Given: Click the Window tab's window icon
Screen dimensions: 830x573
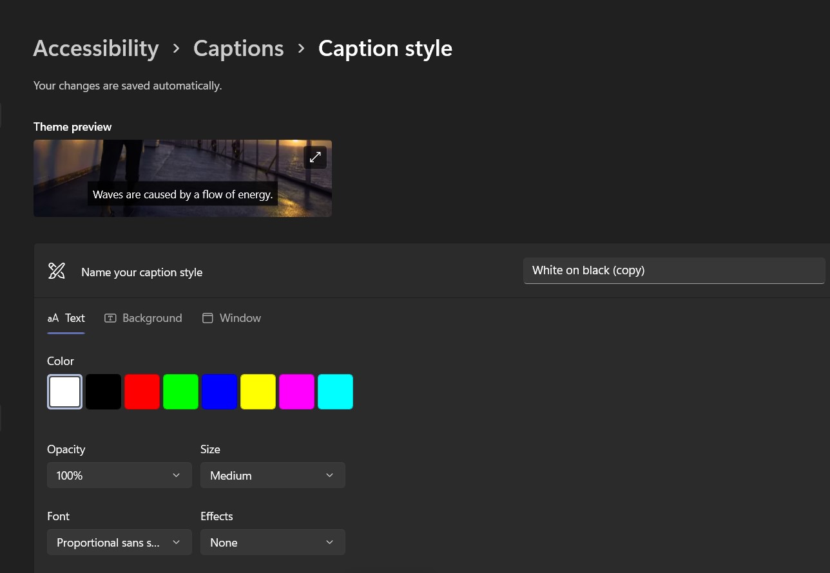Looking at the screenshot, I should [x=207, y=318].
